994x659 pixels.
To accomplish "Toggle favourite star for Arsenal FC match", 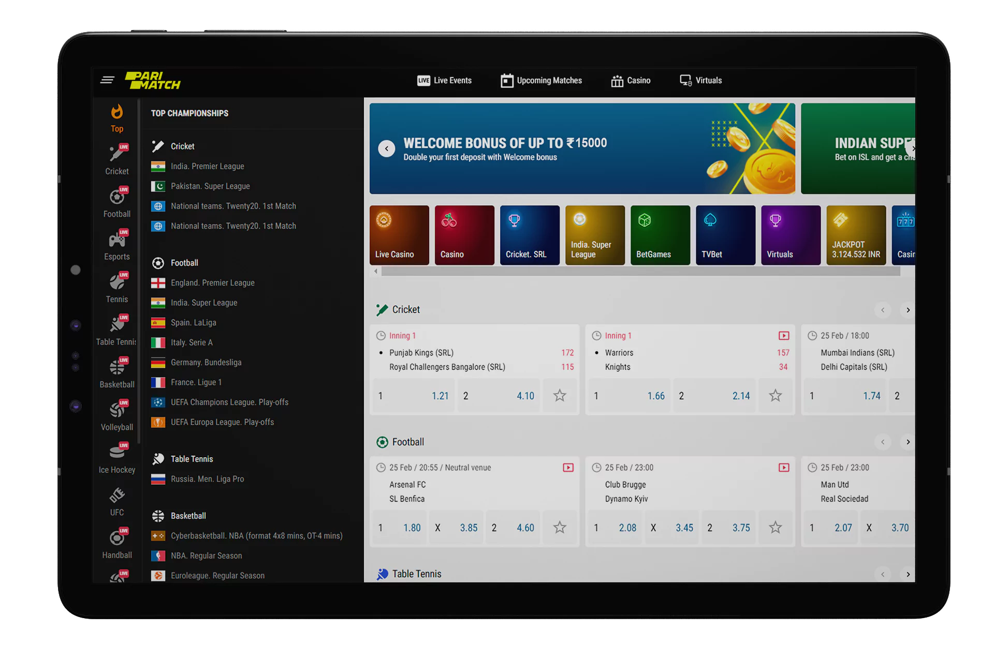I will [x=561, y=528].
